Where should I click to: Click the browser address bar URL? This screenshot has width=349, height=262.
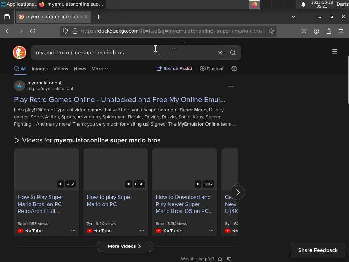172,31
